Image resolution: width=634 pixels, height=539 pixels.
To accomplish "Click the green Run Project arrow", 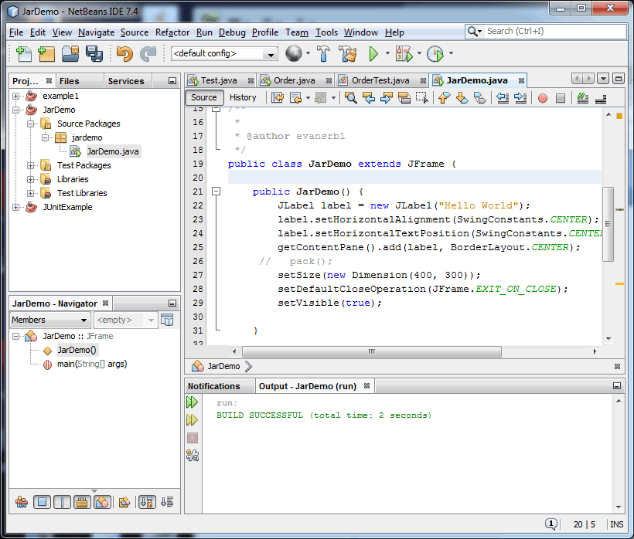I will click(373, 54).
